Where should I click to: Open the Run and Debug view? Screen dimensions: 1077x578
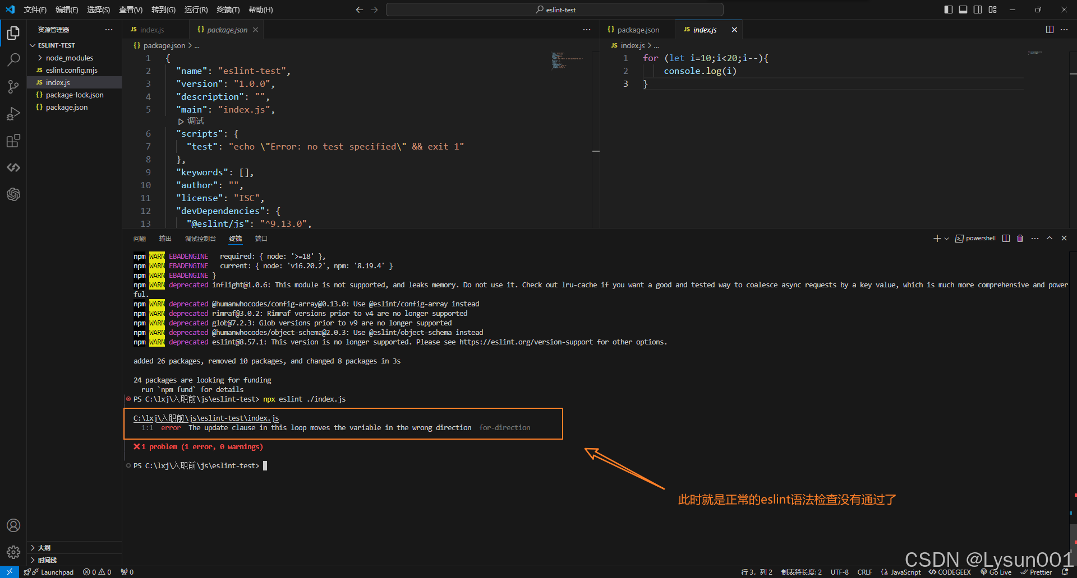pos(13,114)
